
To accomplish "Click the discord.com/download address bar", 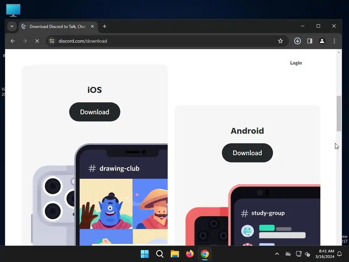I will 167,41.
